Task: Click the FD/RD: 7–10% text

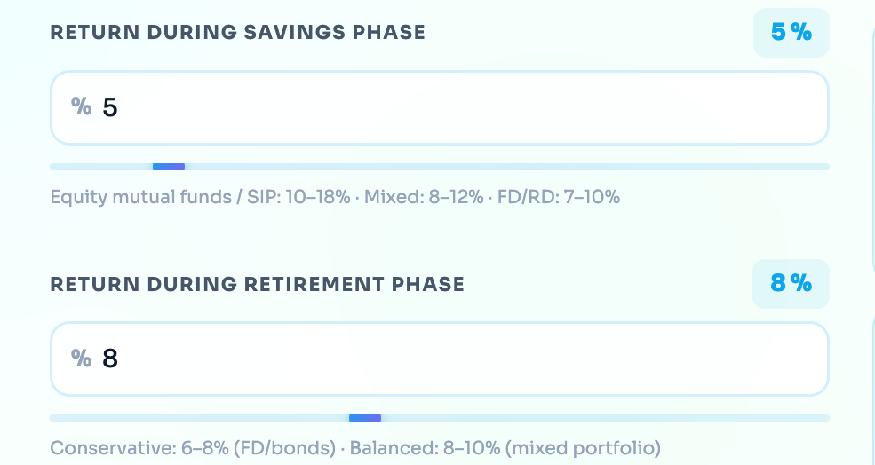Action: pos(559,197)
